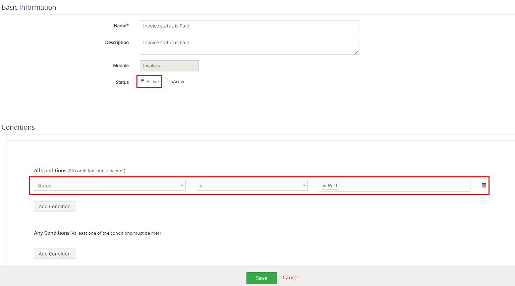Image resolution: width=515 pixels, height=286 pixels.
Task: Click inside the Paid value selection box
Action: (x=402, y=185)
